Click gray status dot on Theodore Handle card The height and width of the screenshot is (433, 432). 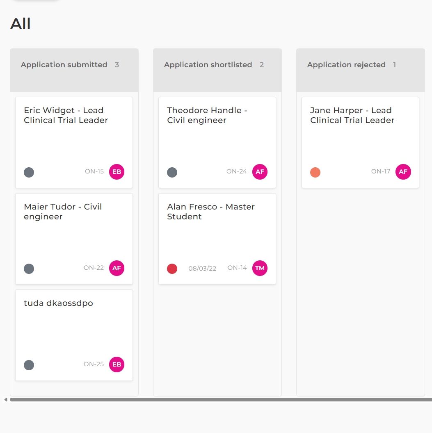pos(172,172)
